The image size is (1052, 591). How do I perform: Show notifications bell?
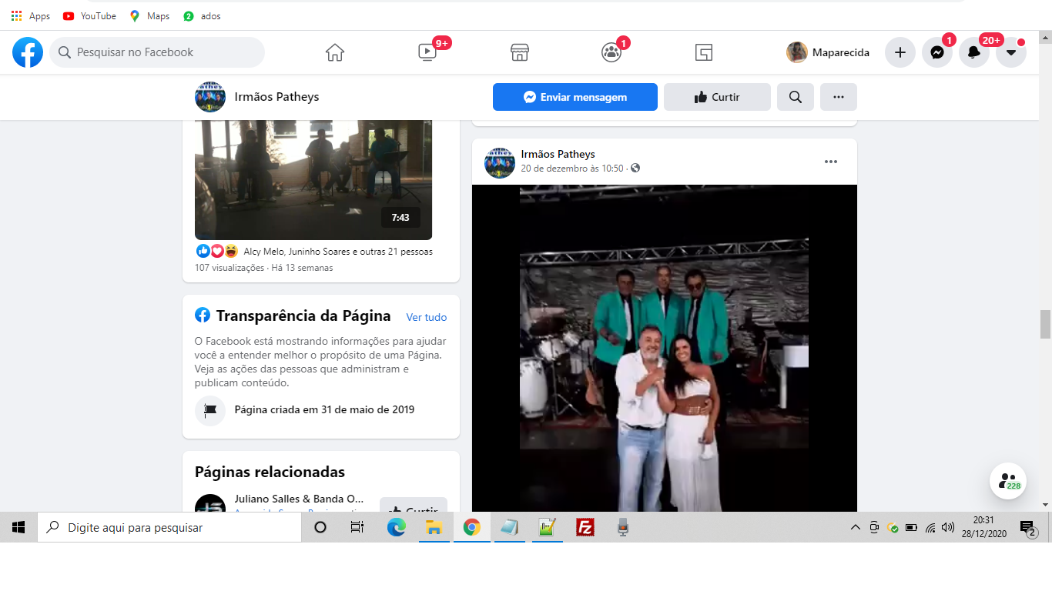(x=974, y=52)
